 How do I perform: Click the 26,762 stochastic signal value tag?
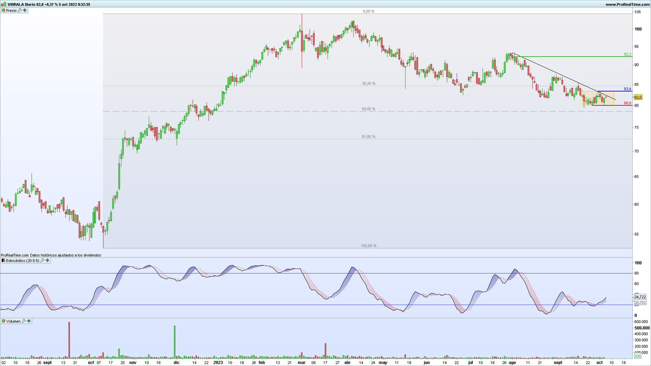[640, 302]
